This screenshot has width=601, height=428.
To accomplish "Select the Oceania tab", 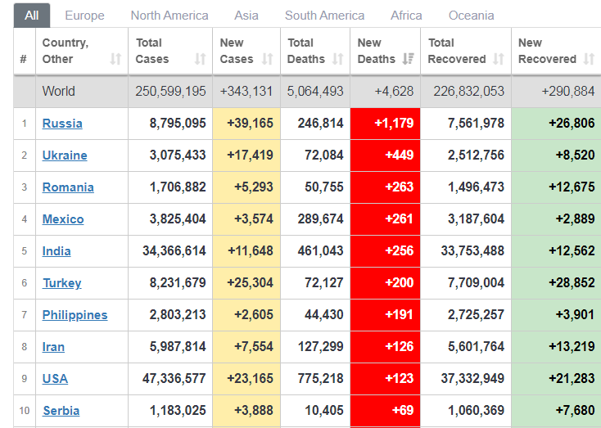I will tap(471, 16).
